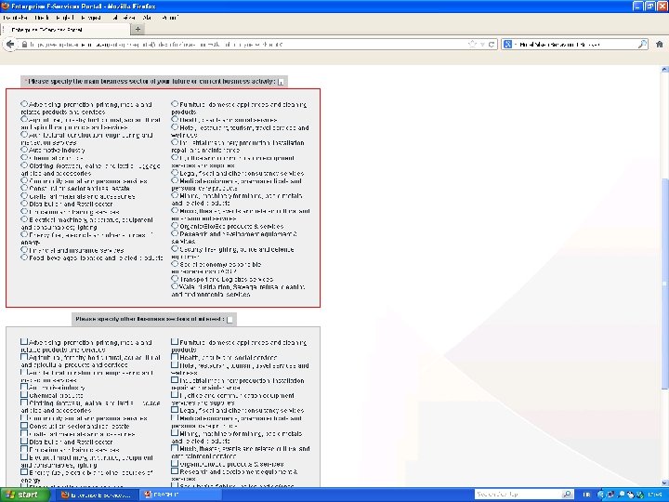Choose Chemical products radio as main sector
669x502 pixels.
pos(24,157)
